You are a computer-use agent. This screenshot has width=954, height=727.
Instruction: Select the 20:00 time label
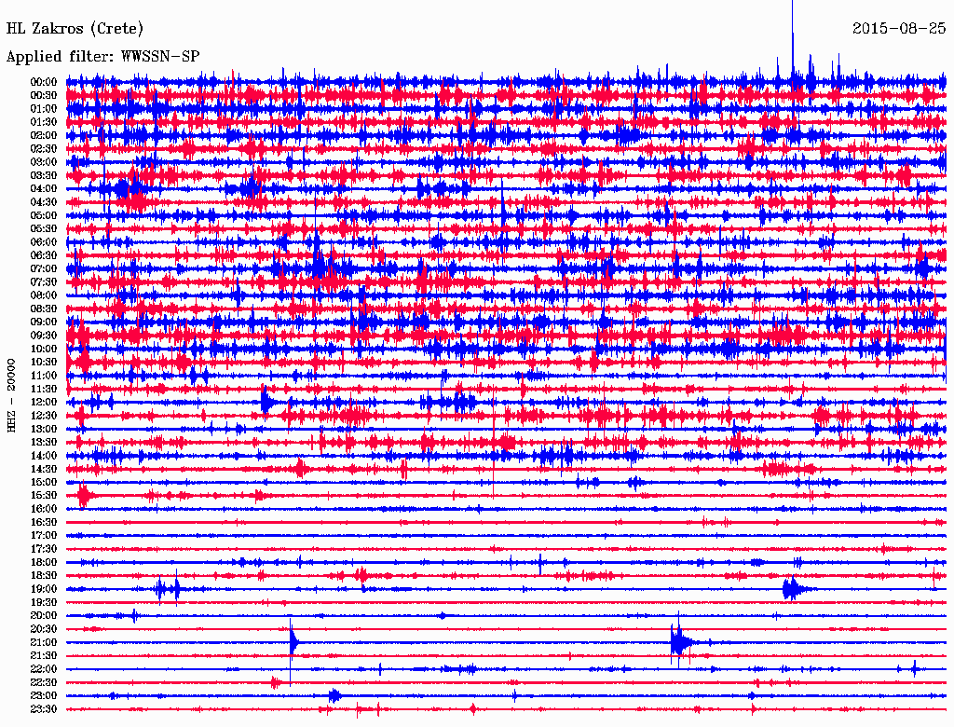coord(44,616)
